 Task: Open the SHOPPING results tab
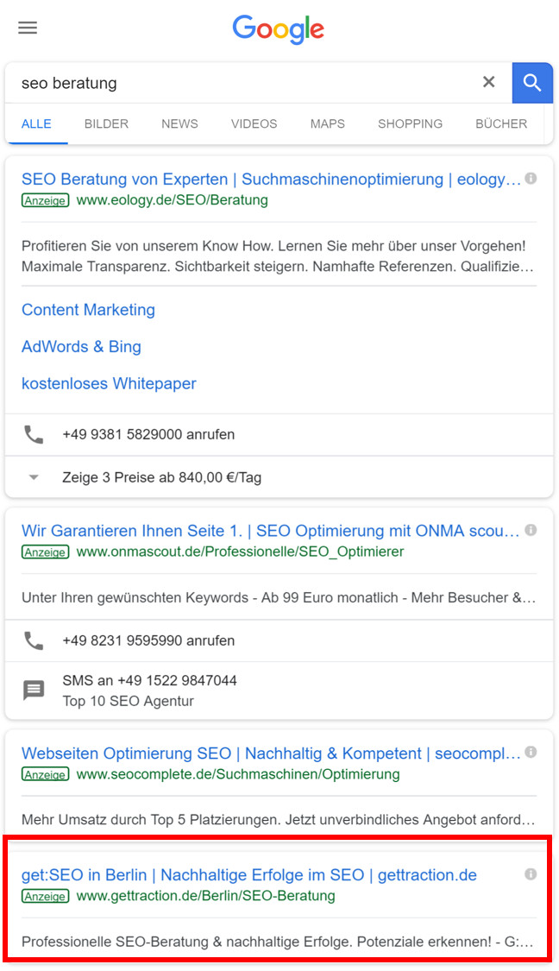(x=410, y=123)
